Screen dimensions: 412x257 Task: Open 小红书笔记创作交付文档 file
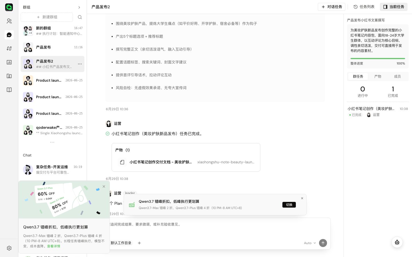click(186, 162)
